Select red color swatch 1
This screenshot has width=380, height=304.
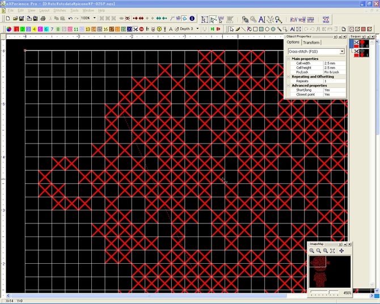(x=16, y=29)
